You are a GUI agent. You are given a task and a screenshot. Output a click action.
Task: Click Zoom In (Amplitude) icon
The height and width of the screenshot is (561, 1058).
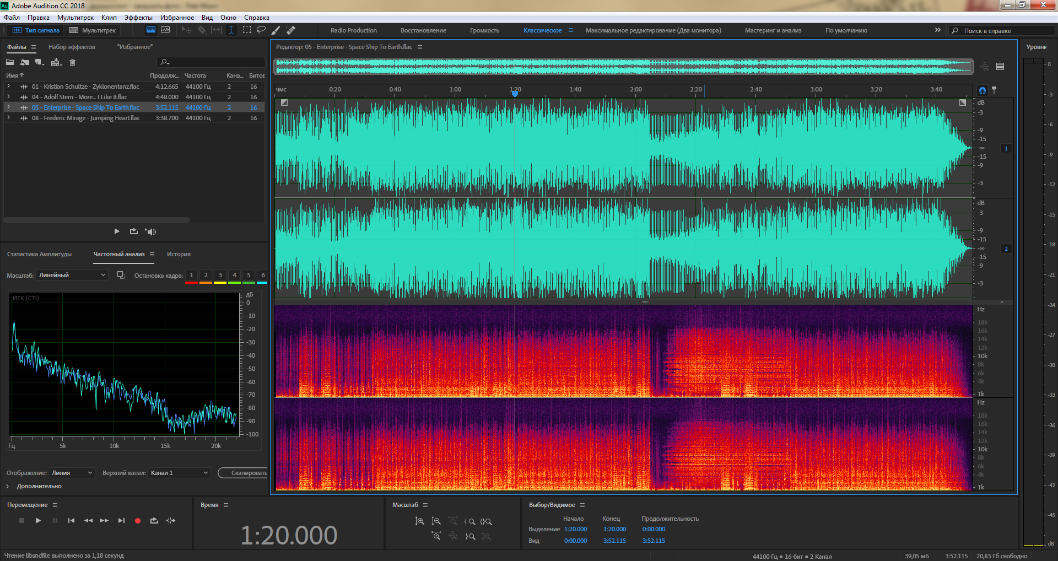click(419, 521)
